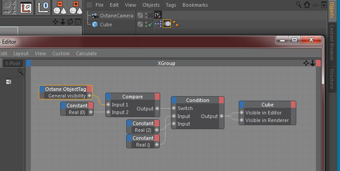
Task: Open XGroup blue input ports menu
Action: pyautogui.click(x=29, y=63)
